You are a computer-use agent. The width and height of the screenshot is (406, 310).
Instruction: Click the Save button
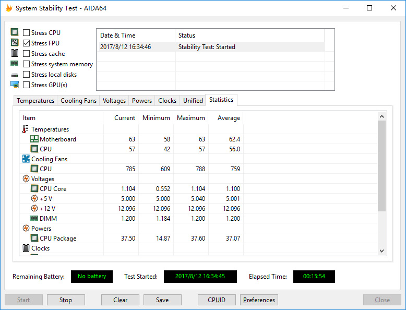[162, 300]
